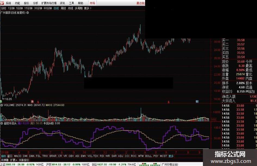
Task: Switch indicator to RSI
Action: (102, 156)
